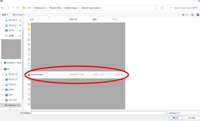Image resolution: width=200 pixels, height=121 pixels.
Task: Expand ピクチャ under PC
Action: (x=2, y=90)
